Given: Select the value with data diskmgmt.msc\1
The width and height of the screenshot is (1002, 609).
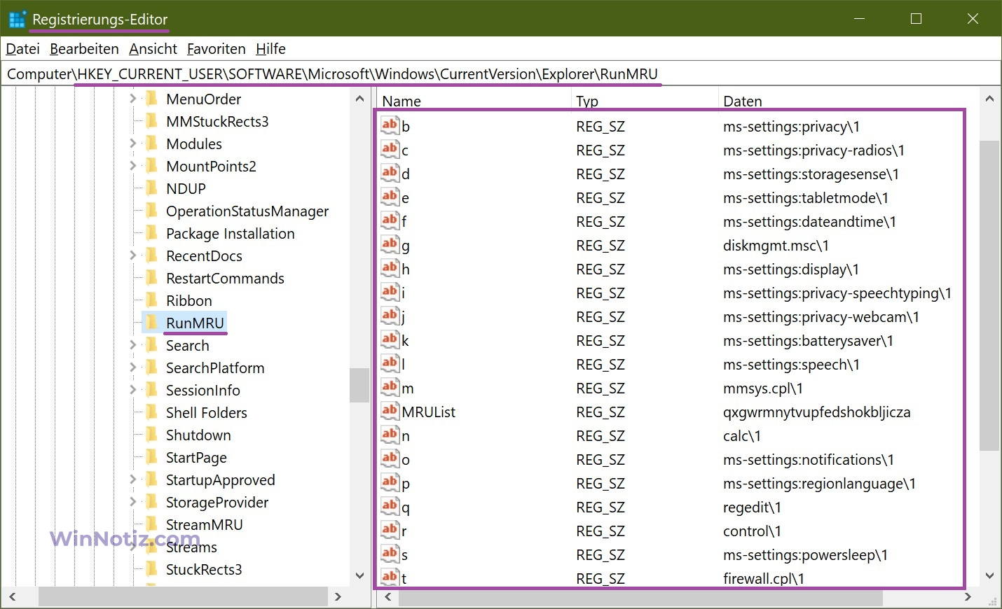Looking at the screenshot, I should coord(776,246).
